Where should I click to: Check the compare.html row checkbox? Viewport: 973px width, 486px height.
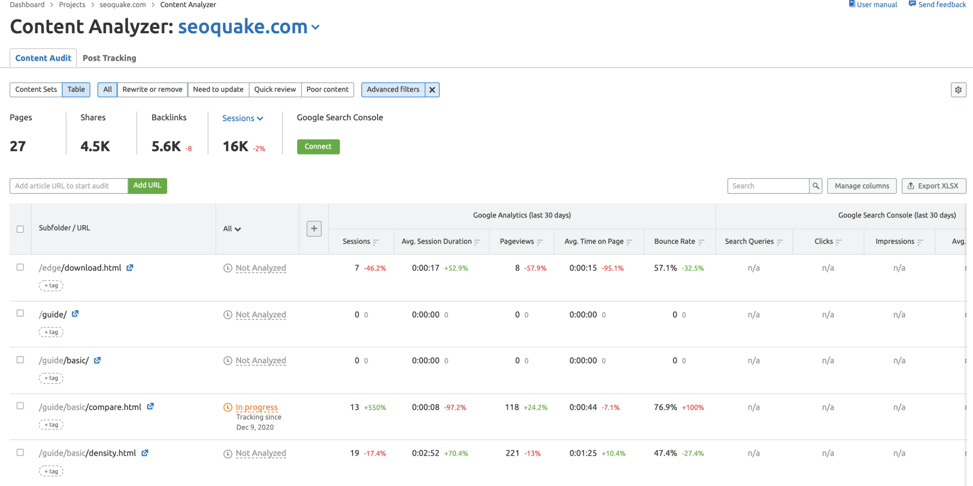(x=20, y=406)
